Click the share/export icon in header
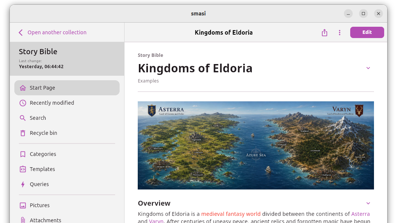 pyautogui.click(x=324, y=32)
